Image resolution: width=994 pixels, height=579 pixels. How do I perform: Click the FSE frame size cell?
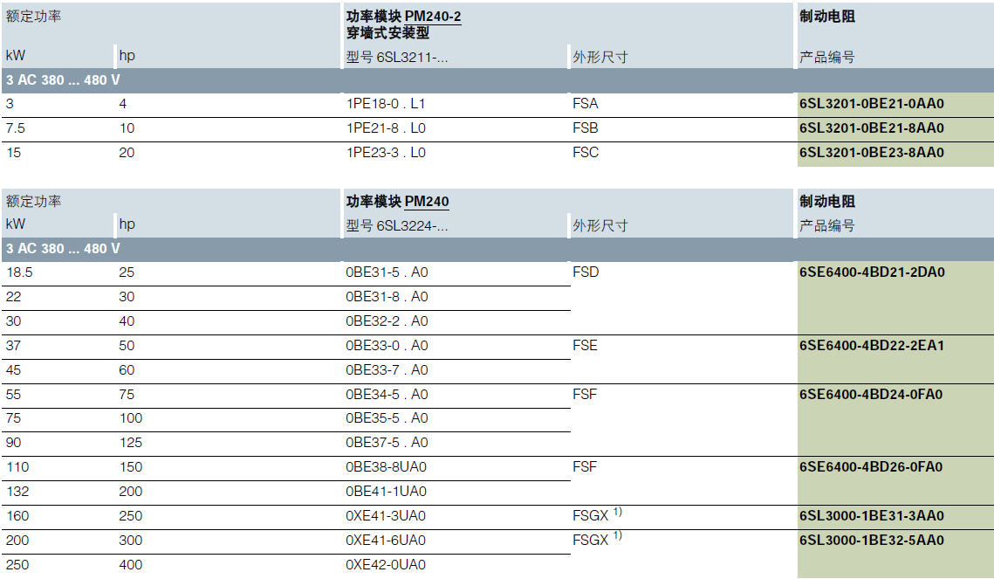click(585, 346)
